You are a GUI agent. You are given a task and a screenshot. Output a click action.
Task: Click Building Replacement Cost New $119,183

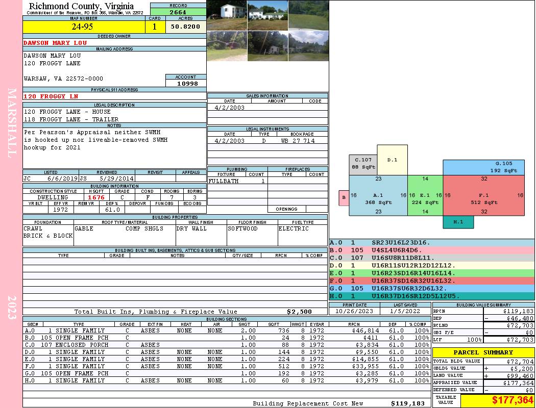click(x=408, y=403)
